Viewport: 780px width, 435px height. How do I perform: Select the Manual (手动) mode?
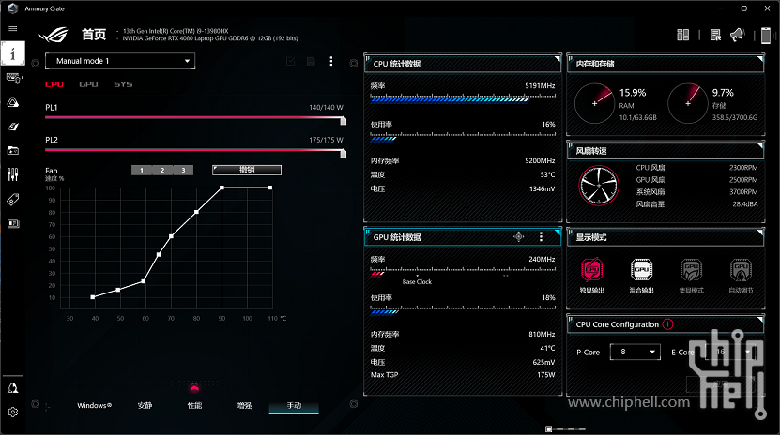click(294, 406)
